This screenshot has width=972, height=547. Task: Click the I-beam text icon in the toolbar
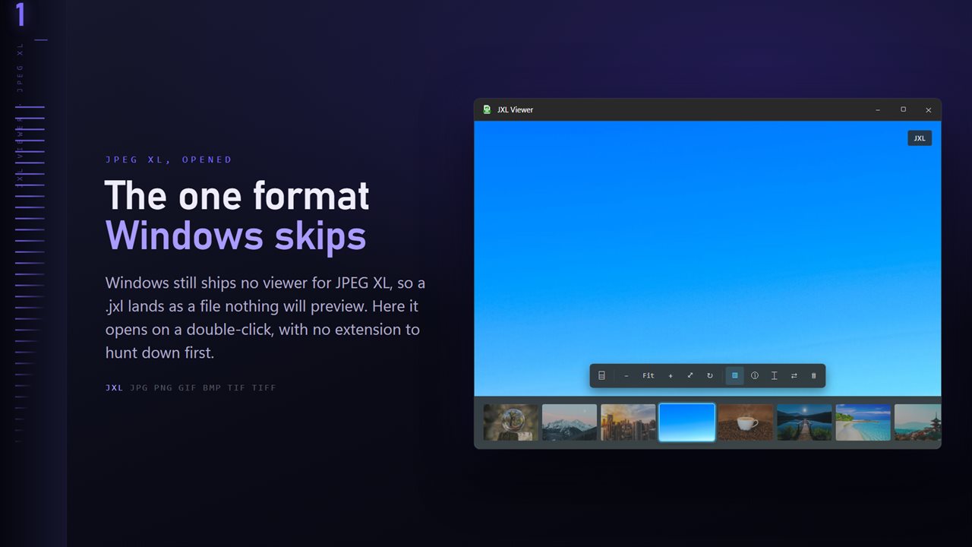(775, 375)
